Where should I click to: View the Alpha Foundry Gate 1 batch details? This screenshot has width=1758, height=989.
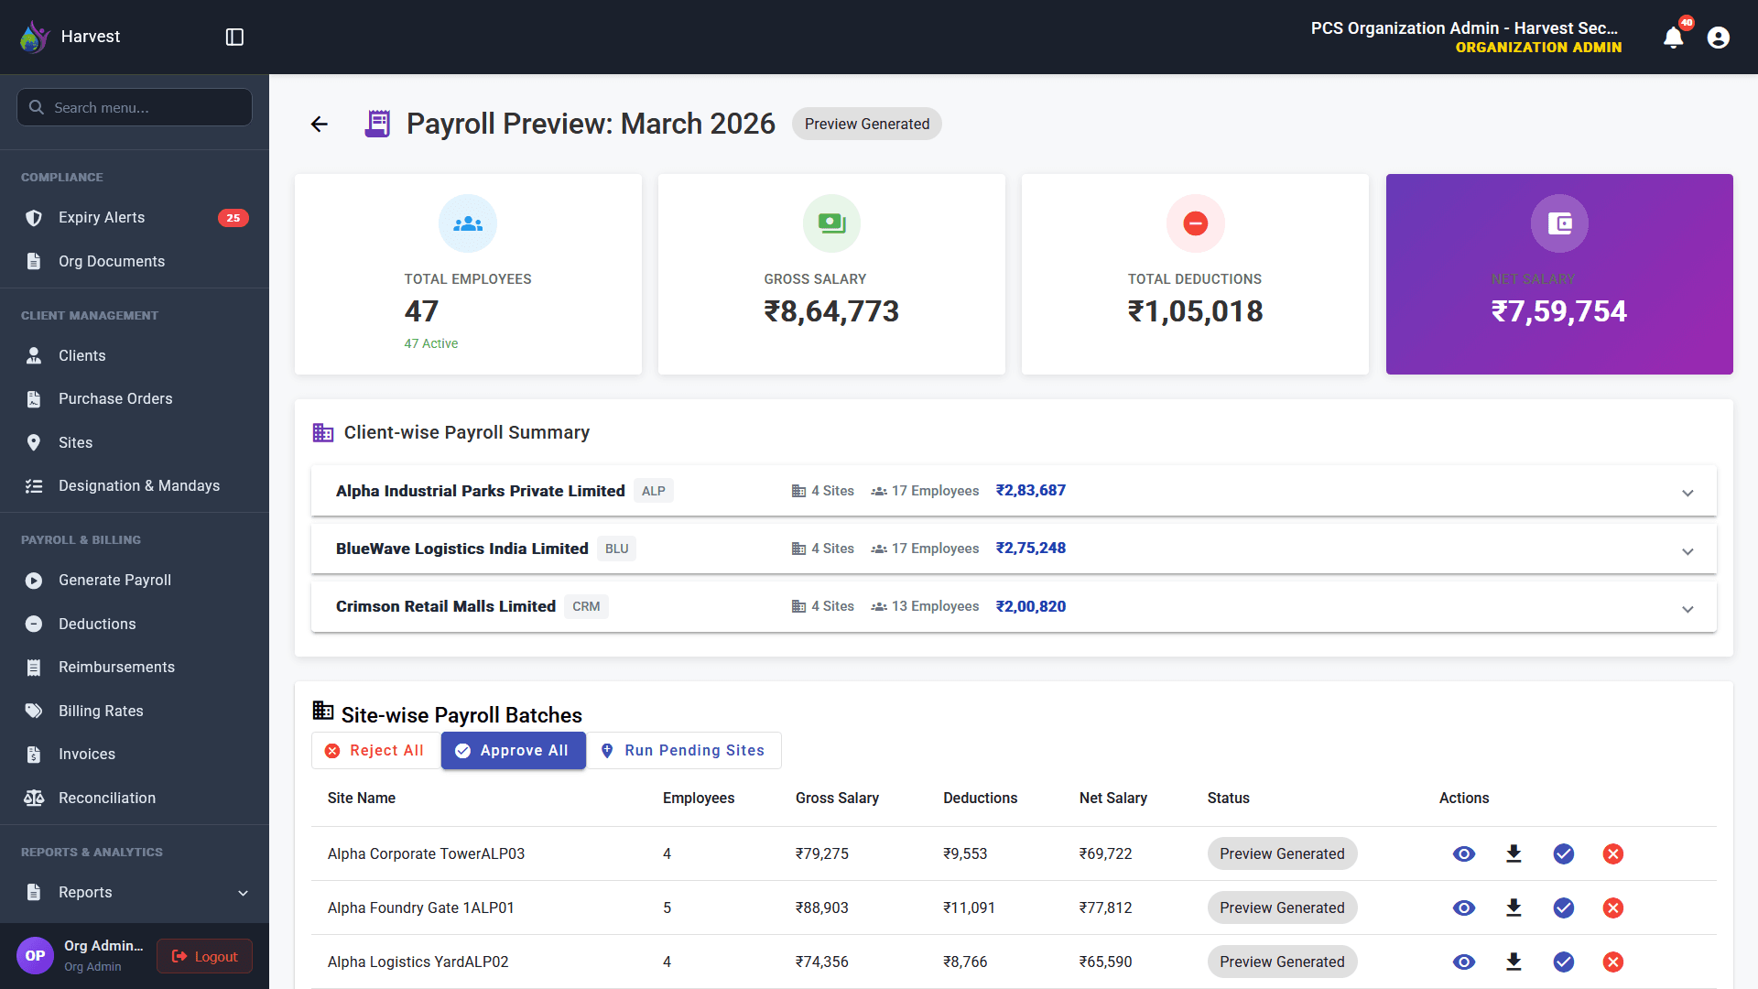(x=1464, y=907)
